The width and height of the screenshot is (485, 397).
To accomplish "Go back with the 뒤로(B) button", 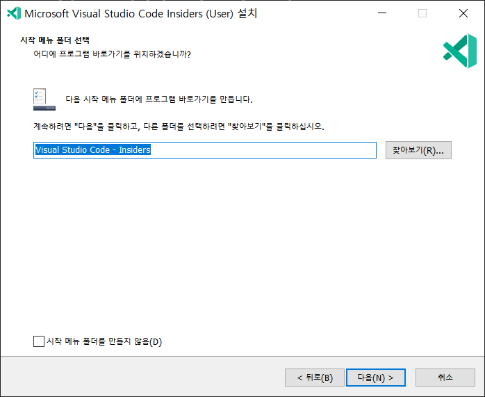I will (315, 378).
